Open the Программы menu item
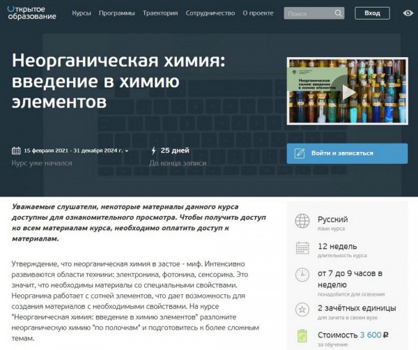The image size is (418, 350). pos(117,13)
